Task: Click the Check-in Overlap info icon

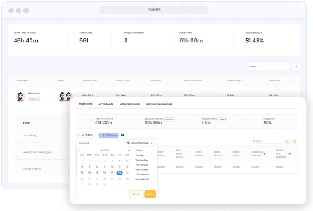Action: point(264,154)
